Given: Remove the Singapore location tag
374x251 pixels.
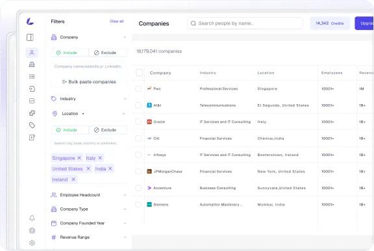Looking at the screenshot, I should pyautogui.click(x=79, y=158).
